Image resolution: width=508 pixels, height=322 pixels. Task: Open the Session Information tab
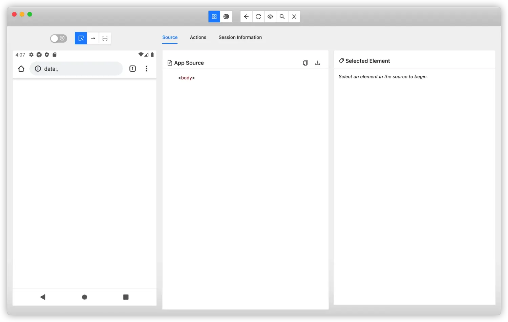click(240, 38)
